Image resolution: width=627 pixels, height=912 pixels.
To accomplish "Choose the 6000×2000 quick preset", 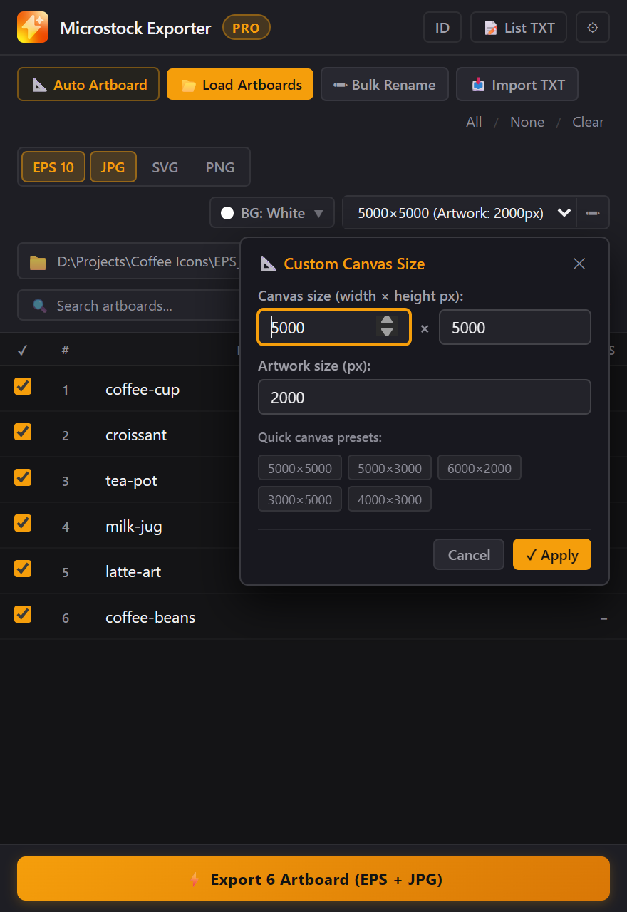I will click(x=480, y=468).
